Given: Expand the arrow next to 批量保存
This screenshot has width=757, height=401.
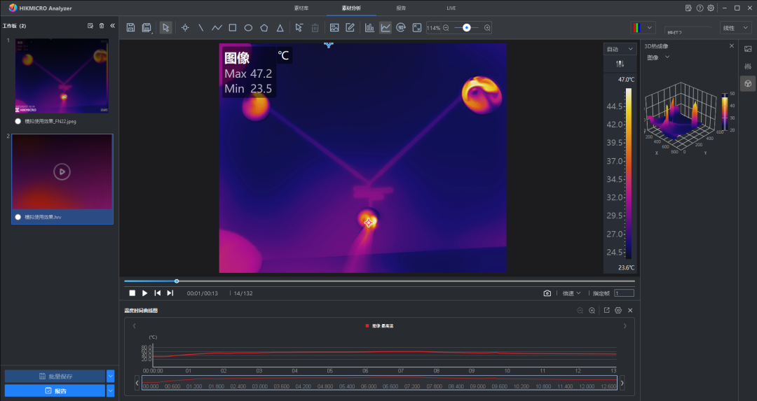Looking at the screenshot, I should (x=111, y=376).
